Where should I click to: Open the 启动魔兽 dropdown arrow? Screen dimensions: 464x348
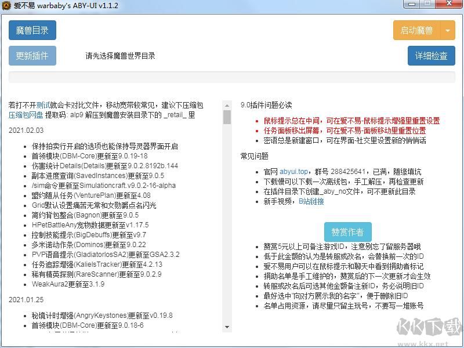click(x=448, y=30)
